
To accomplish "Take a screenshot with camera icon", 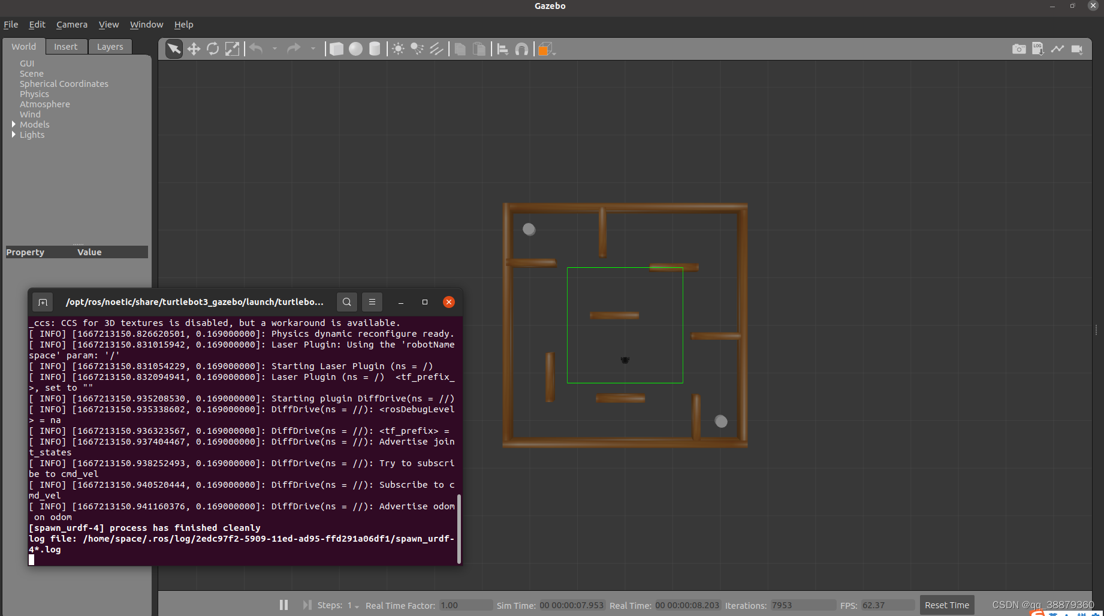I will click(x=1019, y=49).
